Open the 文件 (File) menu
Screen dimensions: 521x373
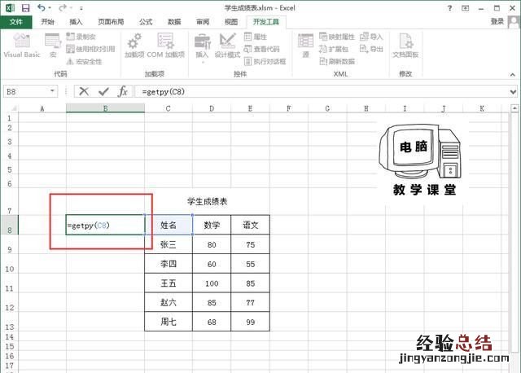pos(16,22)
